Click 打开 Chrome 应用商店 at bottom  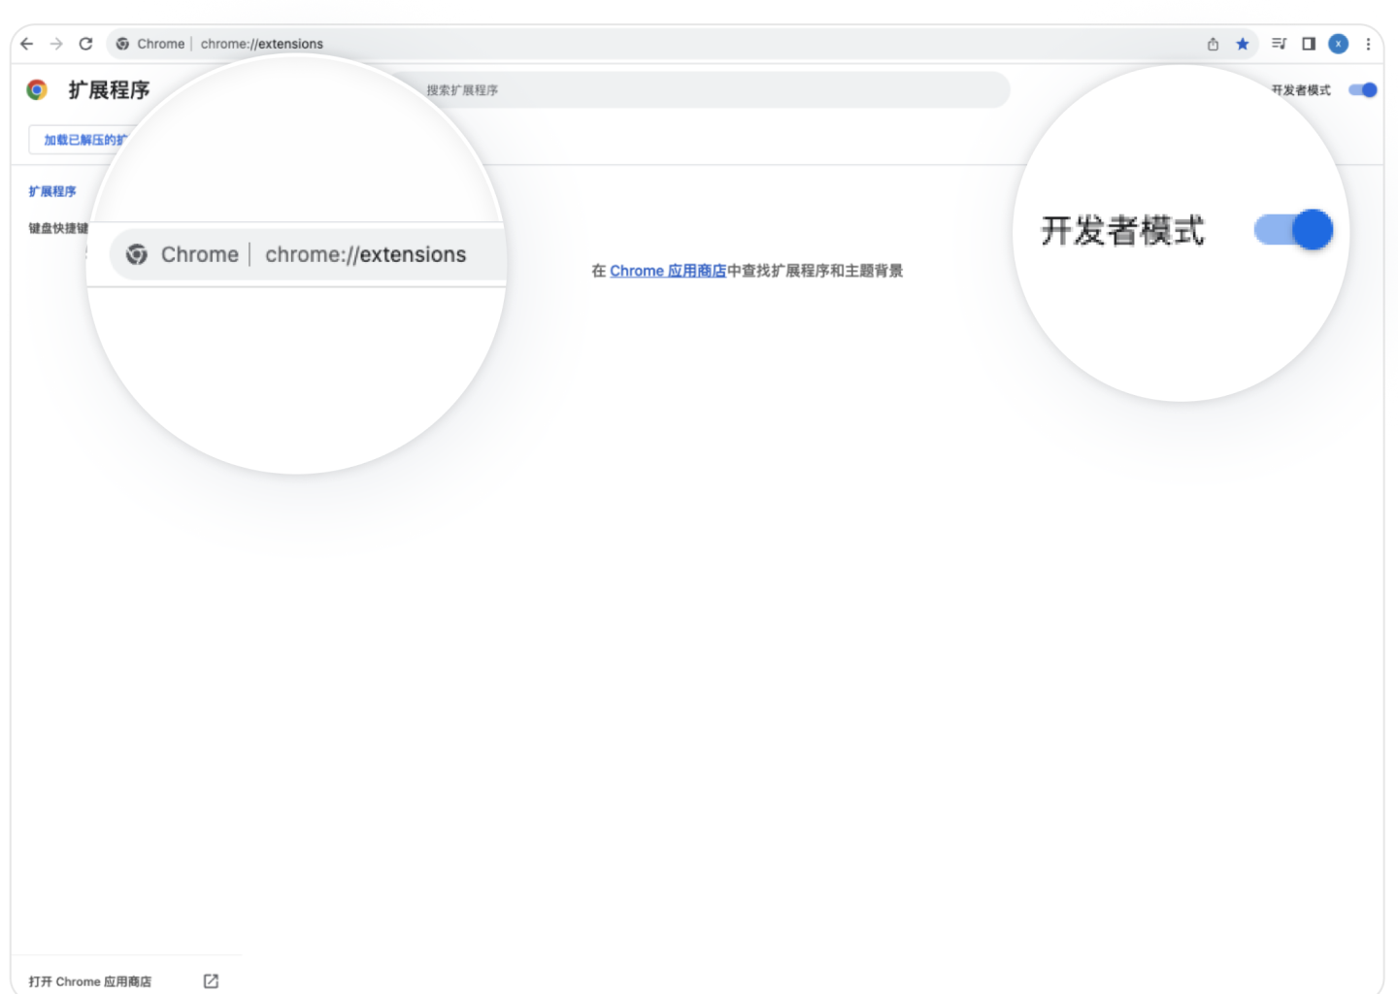[90, 981]
